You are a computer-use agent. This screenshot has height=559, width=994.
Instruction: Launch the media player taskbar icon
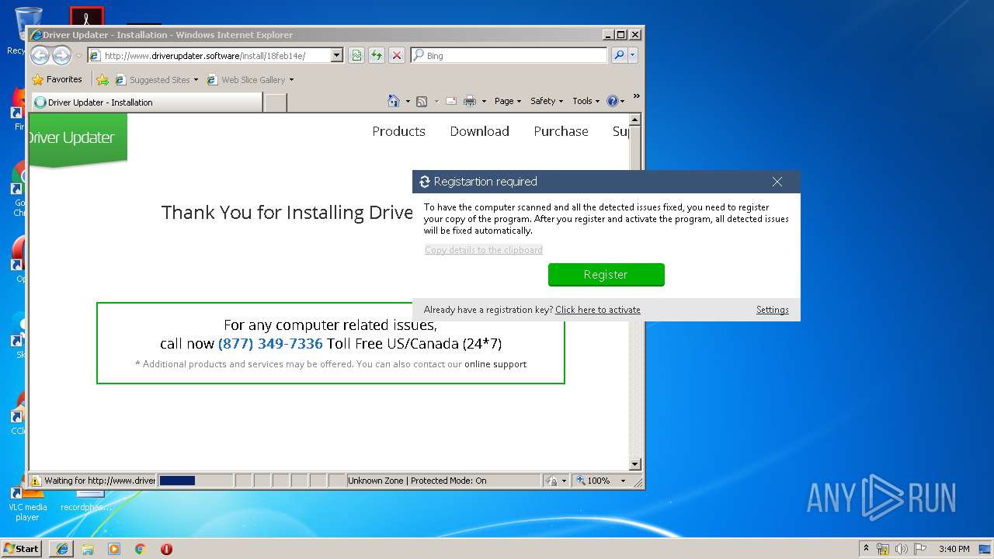click(x=114, y=549)
